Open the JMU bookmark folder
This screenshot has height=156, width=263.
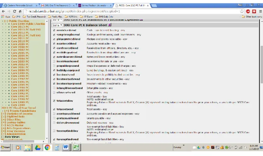(17, 16)
